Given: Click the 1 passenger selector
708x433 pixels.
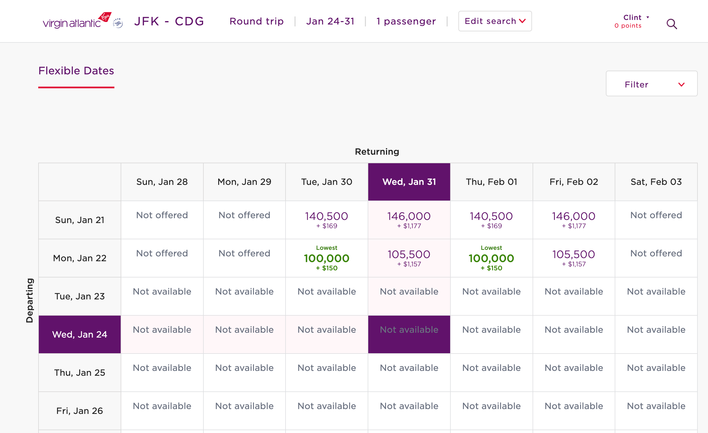Looking at the screenshot, I should click(x=406, y=21).
